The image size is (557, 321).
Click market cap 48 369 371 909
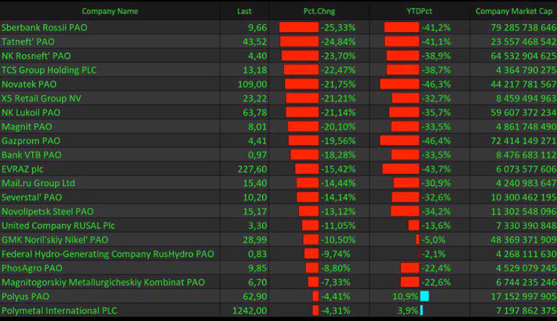click(x=524, y=240)
